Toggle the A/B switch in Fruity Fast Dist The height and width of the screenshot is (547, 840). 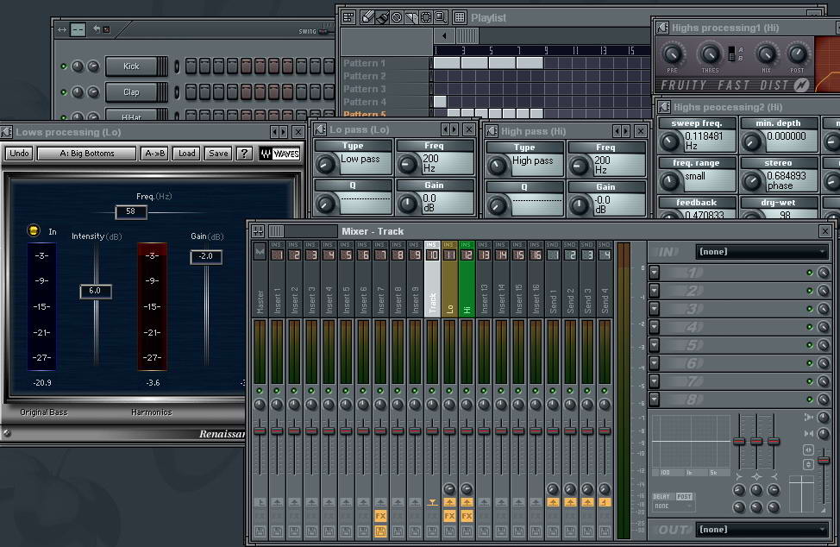coord(733,54)
